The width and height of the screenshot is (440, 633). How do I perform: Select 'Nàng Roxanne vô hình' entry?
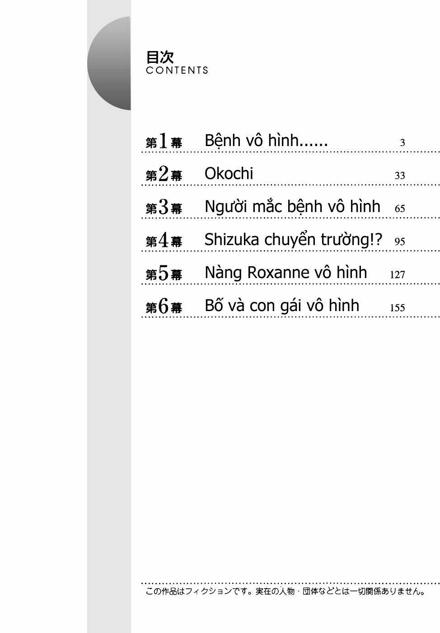coord(286,273)
